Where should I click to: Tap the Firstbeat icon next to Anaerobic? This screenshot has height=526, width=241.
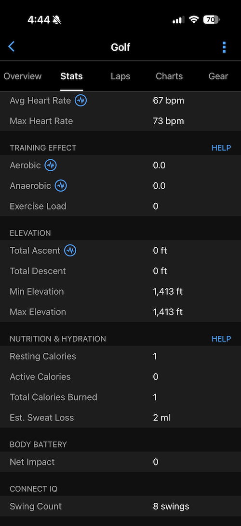coord(61,185)
